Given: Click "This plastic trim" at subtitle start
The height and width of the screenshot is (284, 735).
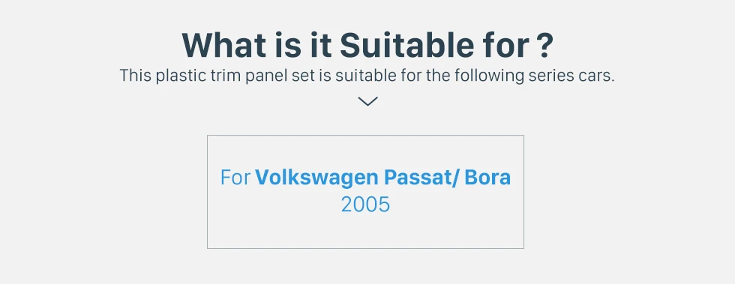Looking at the screenshot, I should pos(181,76).
